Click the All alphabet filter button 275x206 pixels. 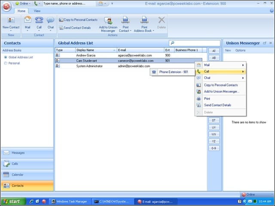214,51
